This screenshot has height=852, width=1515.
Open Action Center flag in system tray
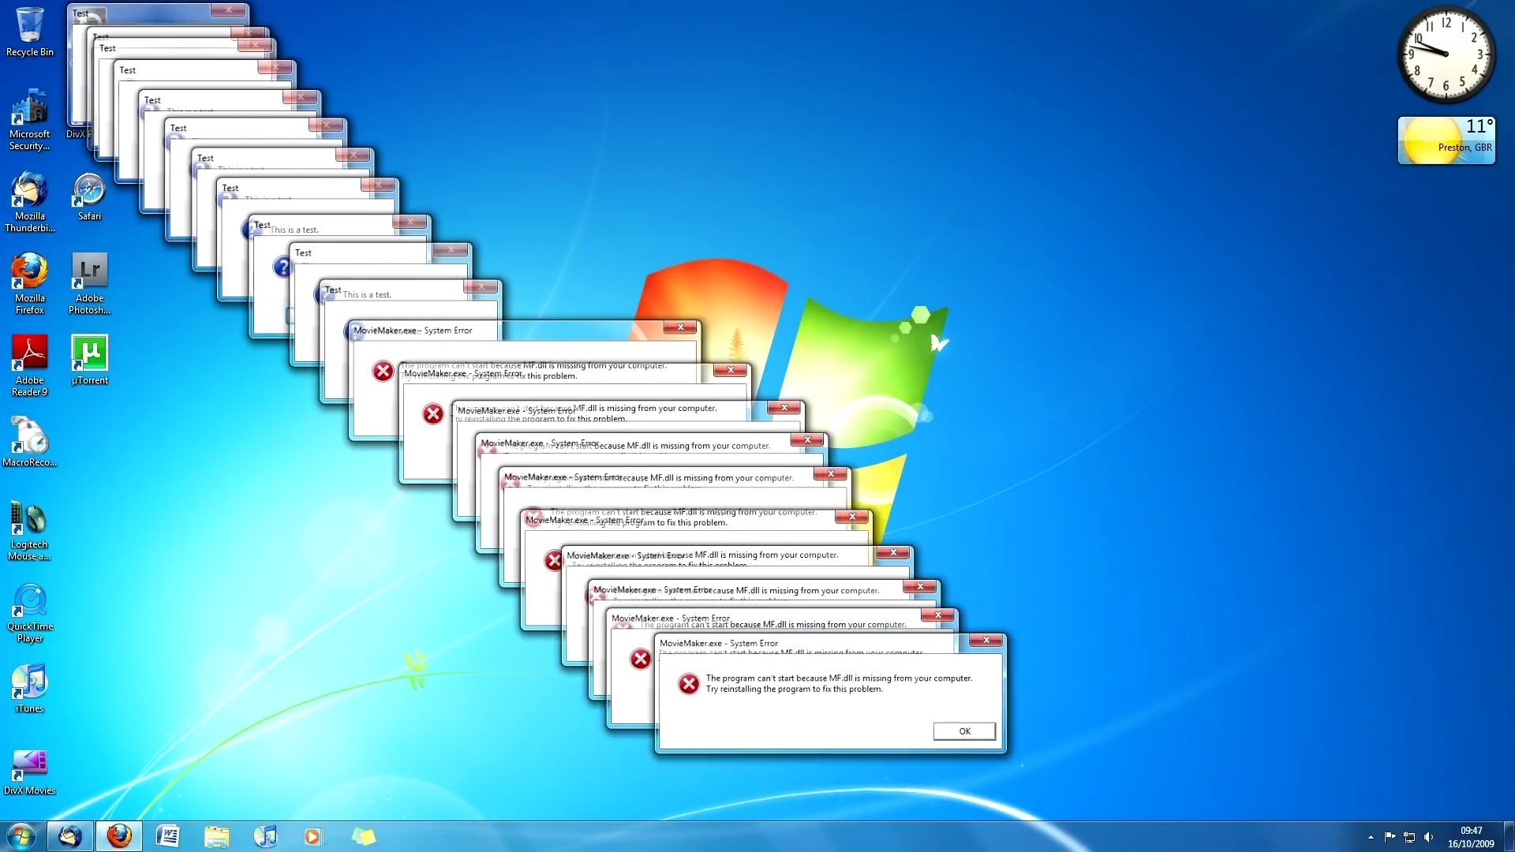[1390, 837]
